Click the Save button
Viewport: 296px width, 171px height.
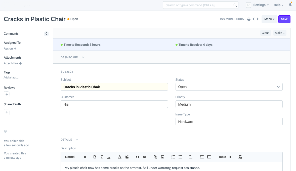click(x=284, y=19)
